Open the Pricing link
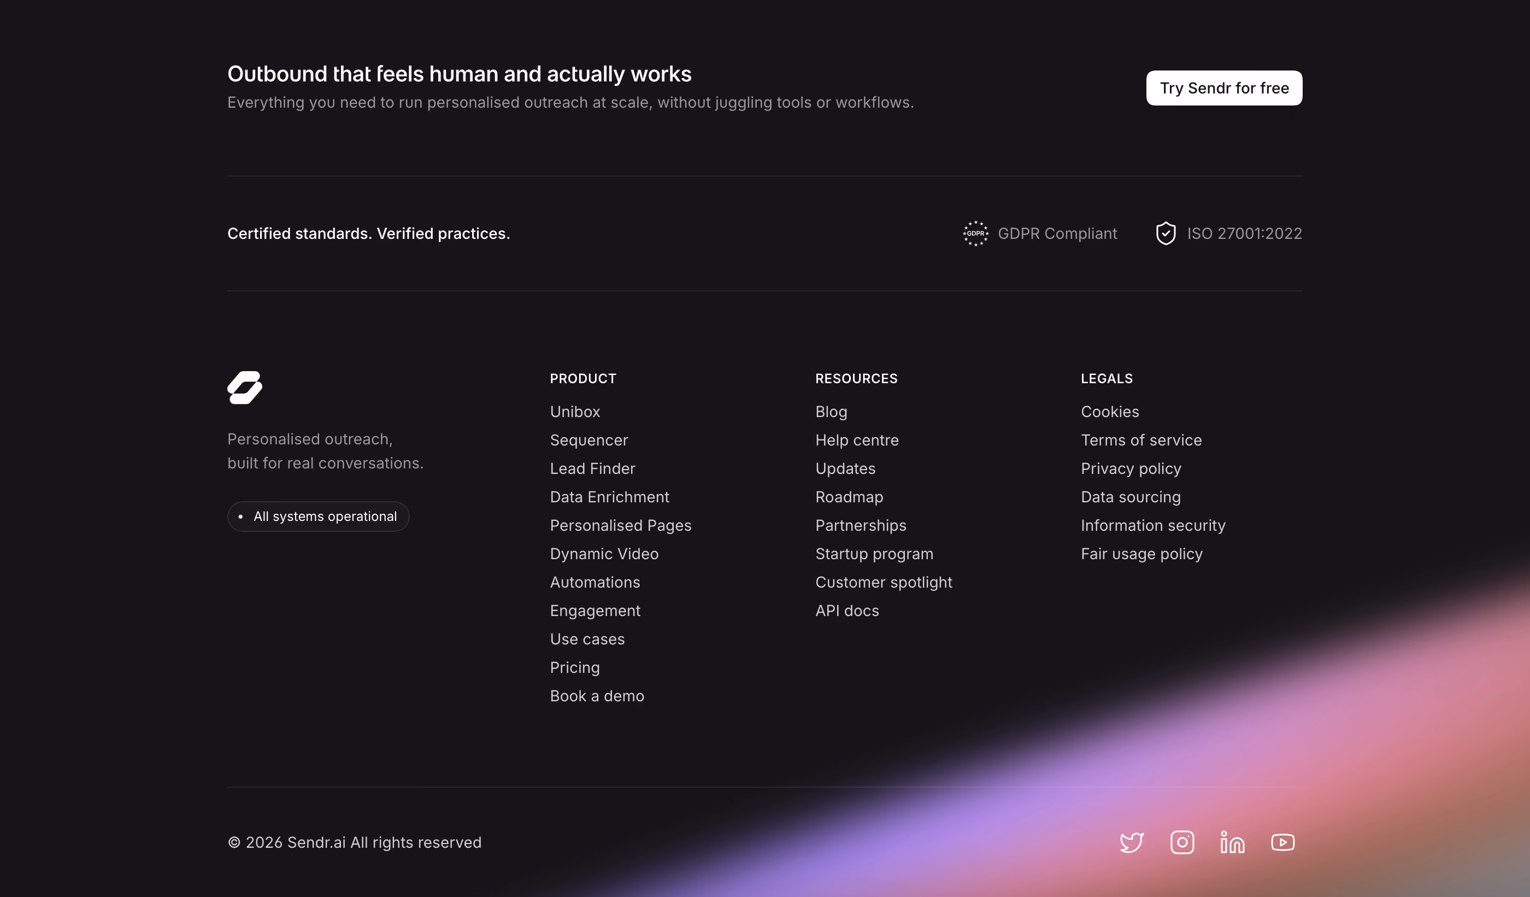The height and width of the screenshot is (897, 1530). [x=575, y=667]
